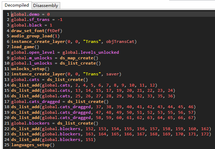Viewport: 215px width, 149px height.
Task: Switch to the Disassembly tab
Action: coord(46,5)
